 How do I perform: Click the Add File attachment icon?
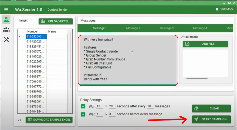(x=187, y=44)
